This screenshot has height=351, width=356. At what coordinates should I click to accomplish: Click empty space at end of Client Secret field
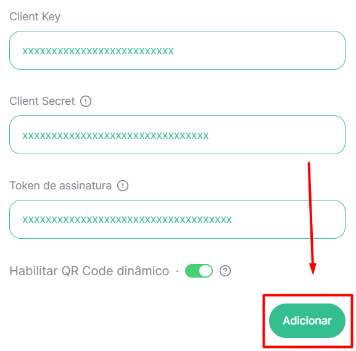click(x=276, y=135)
